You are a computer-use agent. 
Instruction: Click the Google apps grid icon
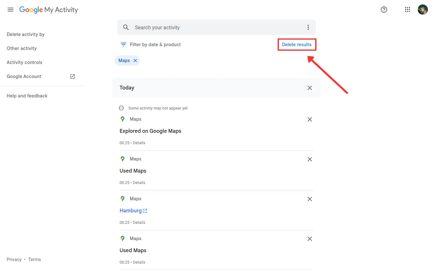tap(408, 10)
